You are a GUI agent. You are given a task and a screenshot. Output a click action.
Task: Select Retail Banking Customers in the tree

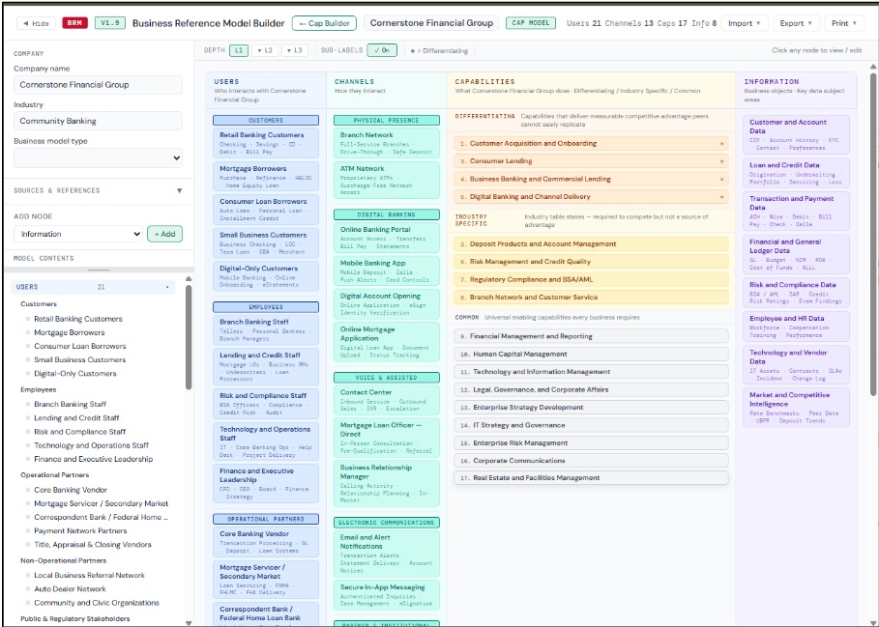pyautogui.click(x=78, y=319)
